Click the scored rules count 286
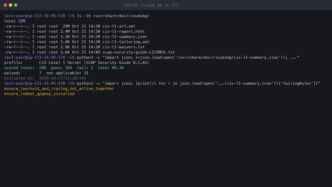Image resolution: width=332 pixels, height=187 pixels. (x=43, y=68)
